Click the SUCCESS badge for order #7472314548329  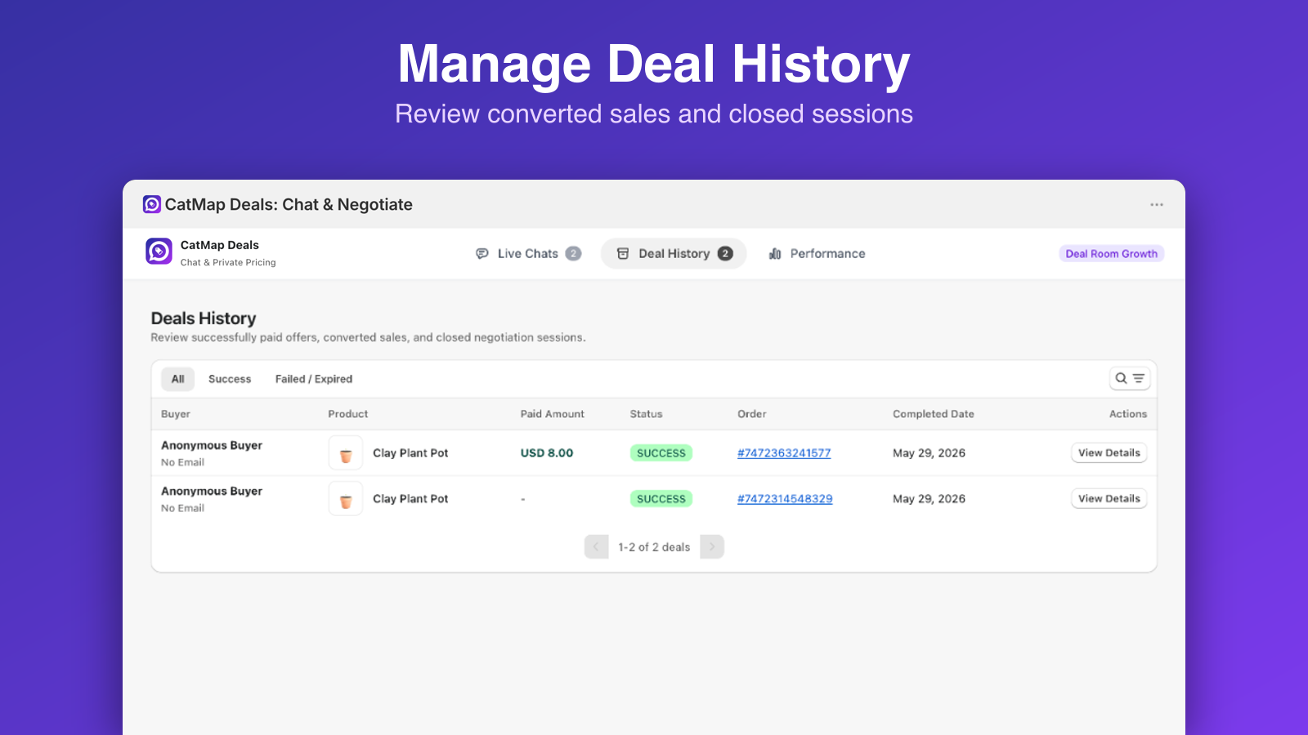[661, 499]
